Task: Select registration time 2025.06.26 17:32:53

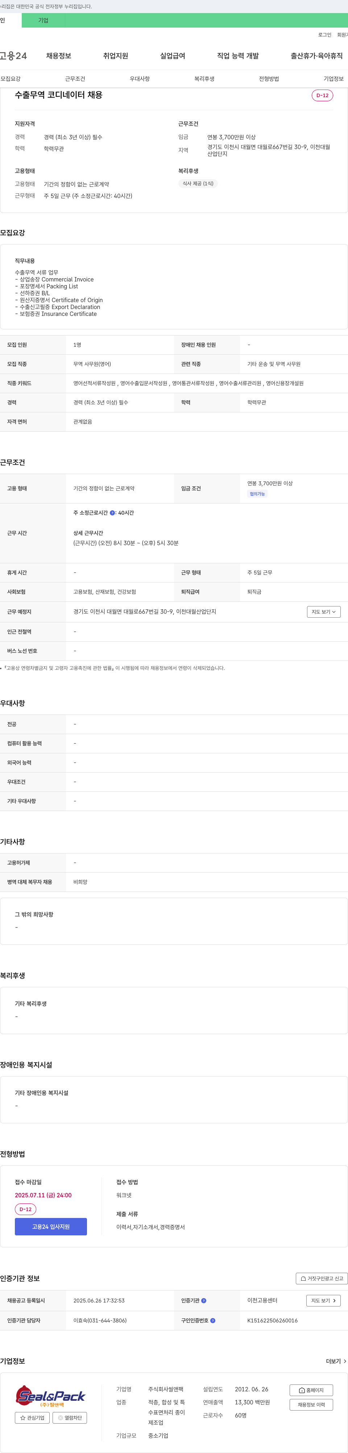Action: tap(99, 1301)
